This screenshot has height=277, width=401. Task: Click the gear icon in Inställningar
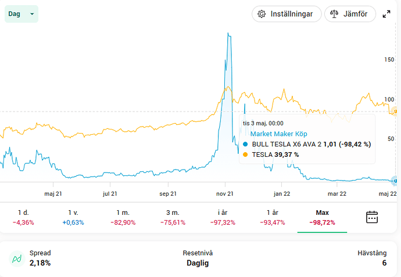pos(262,14)
